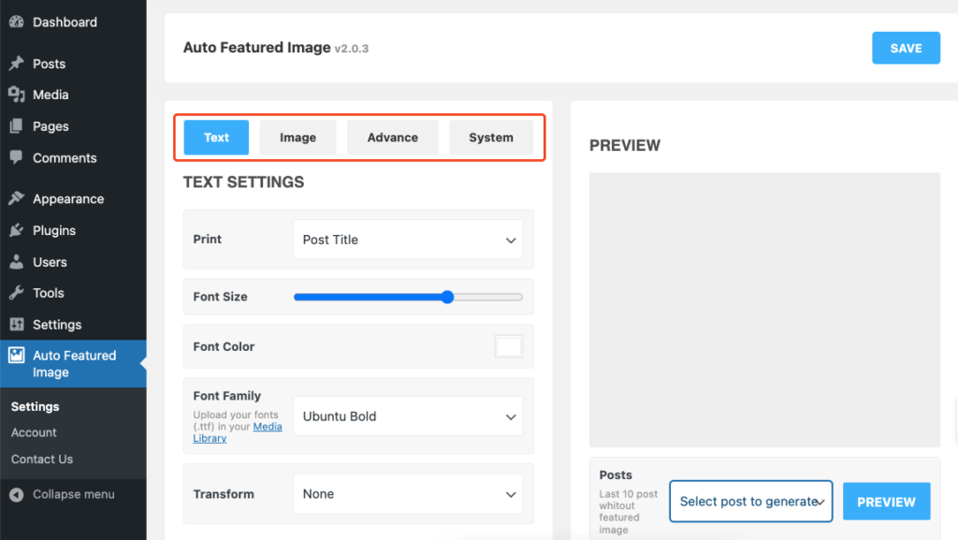Click the Font Size slider handle
Viewport: 958px width, 540px height.
click(x=448, y=297)
